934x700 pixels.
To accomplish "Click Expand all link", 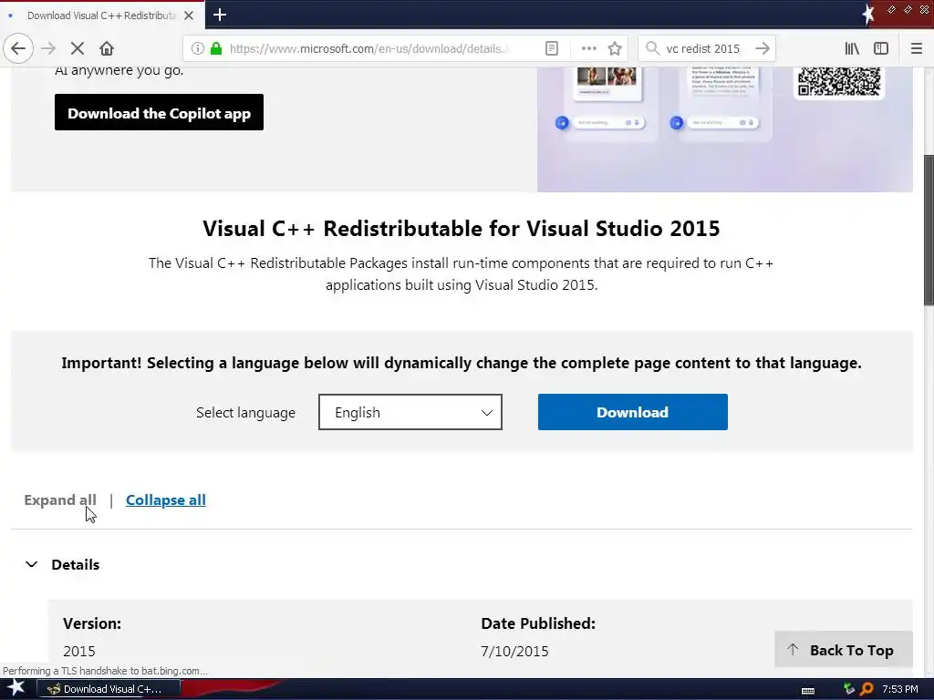I will coord(60,500).
